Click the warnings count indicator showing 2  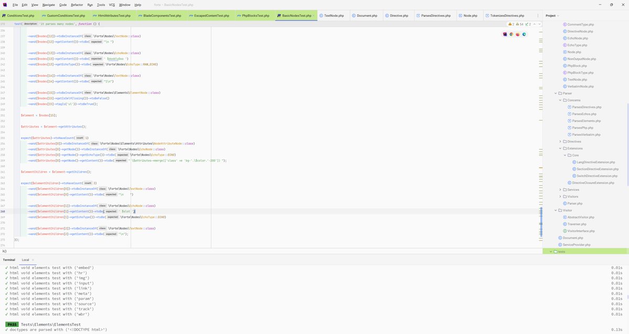[x=511, y=24]
